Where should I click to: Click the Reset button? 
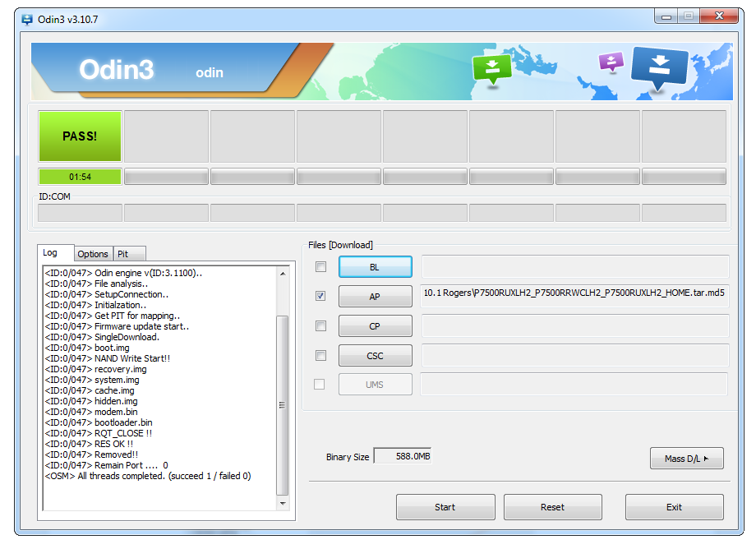coord(552,507)
